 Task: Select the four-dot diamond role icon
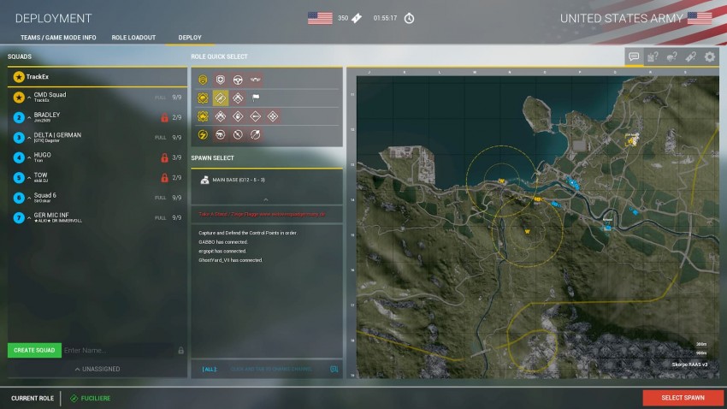pos(273,116)
